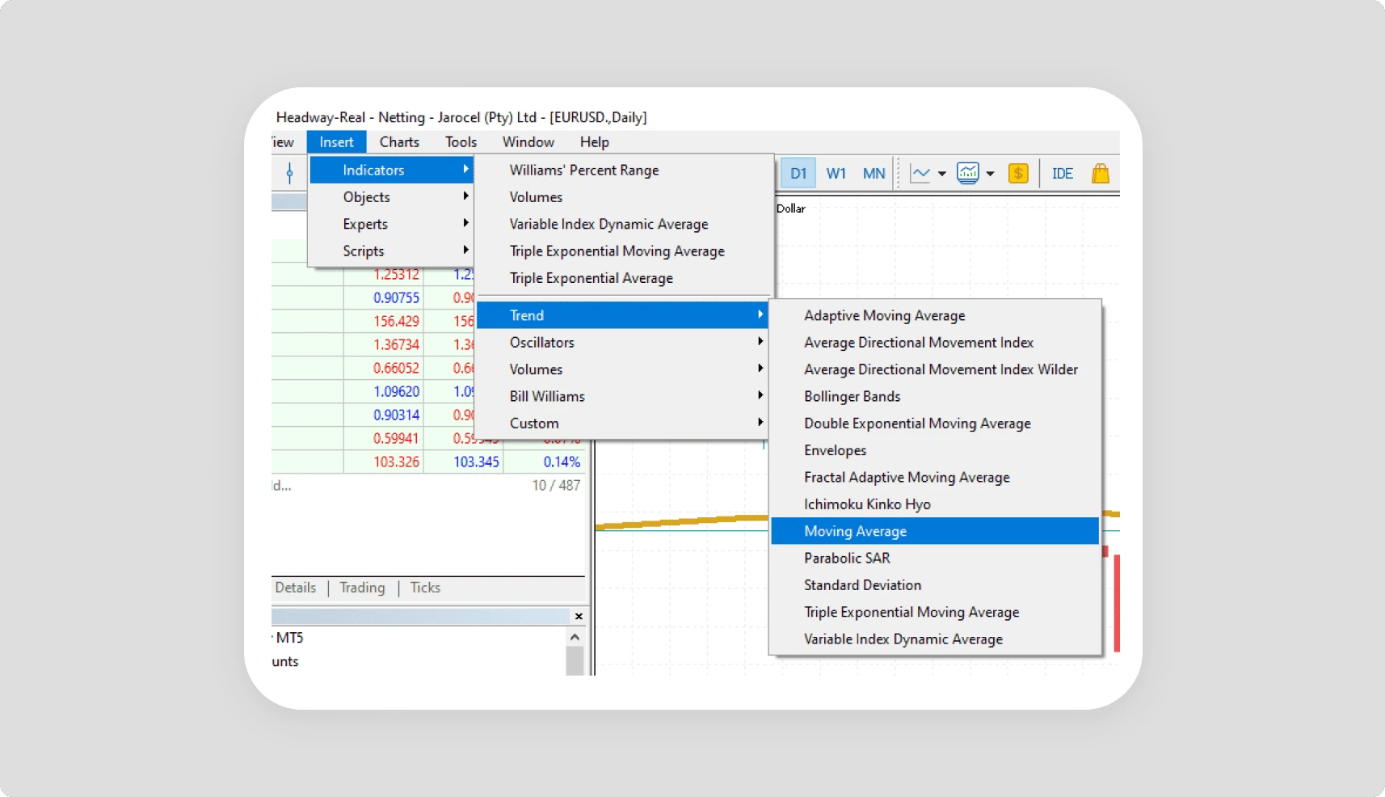This screenshot has height=797, width=1385.
Task: Open the Tools menu
Action: [x=461, y=141]
